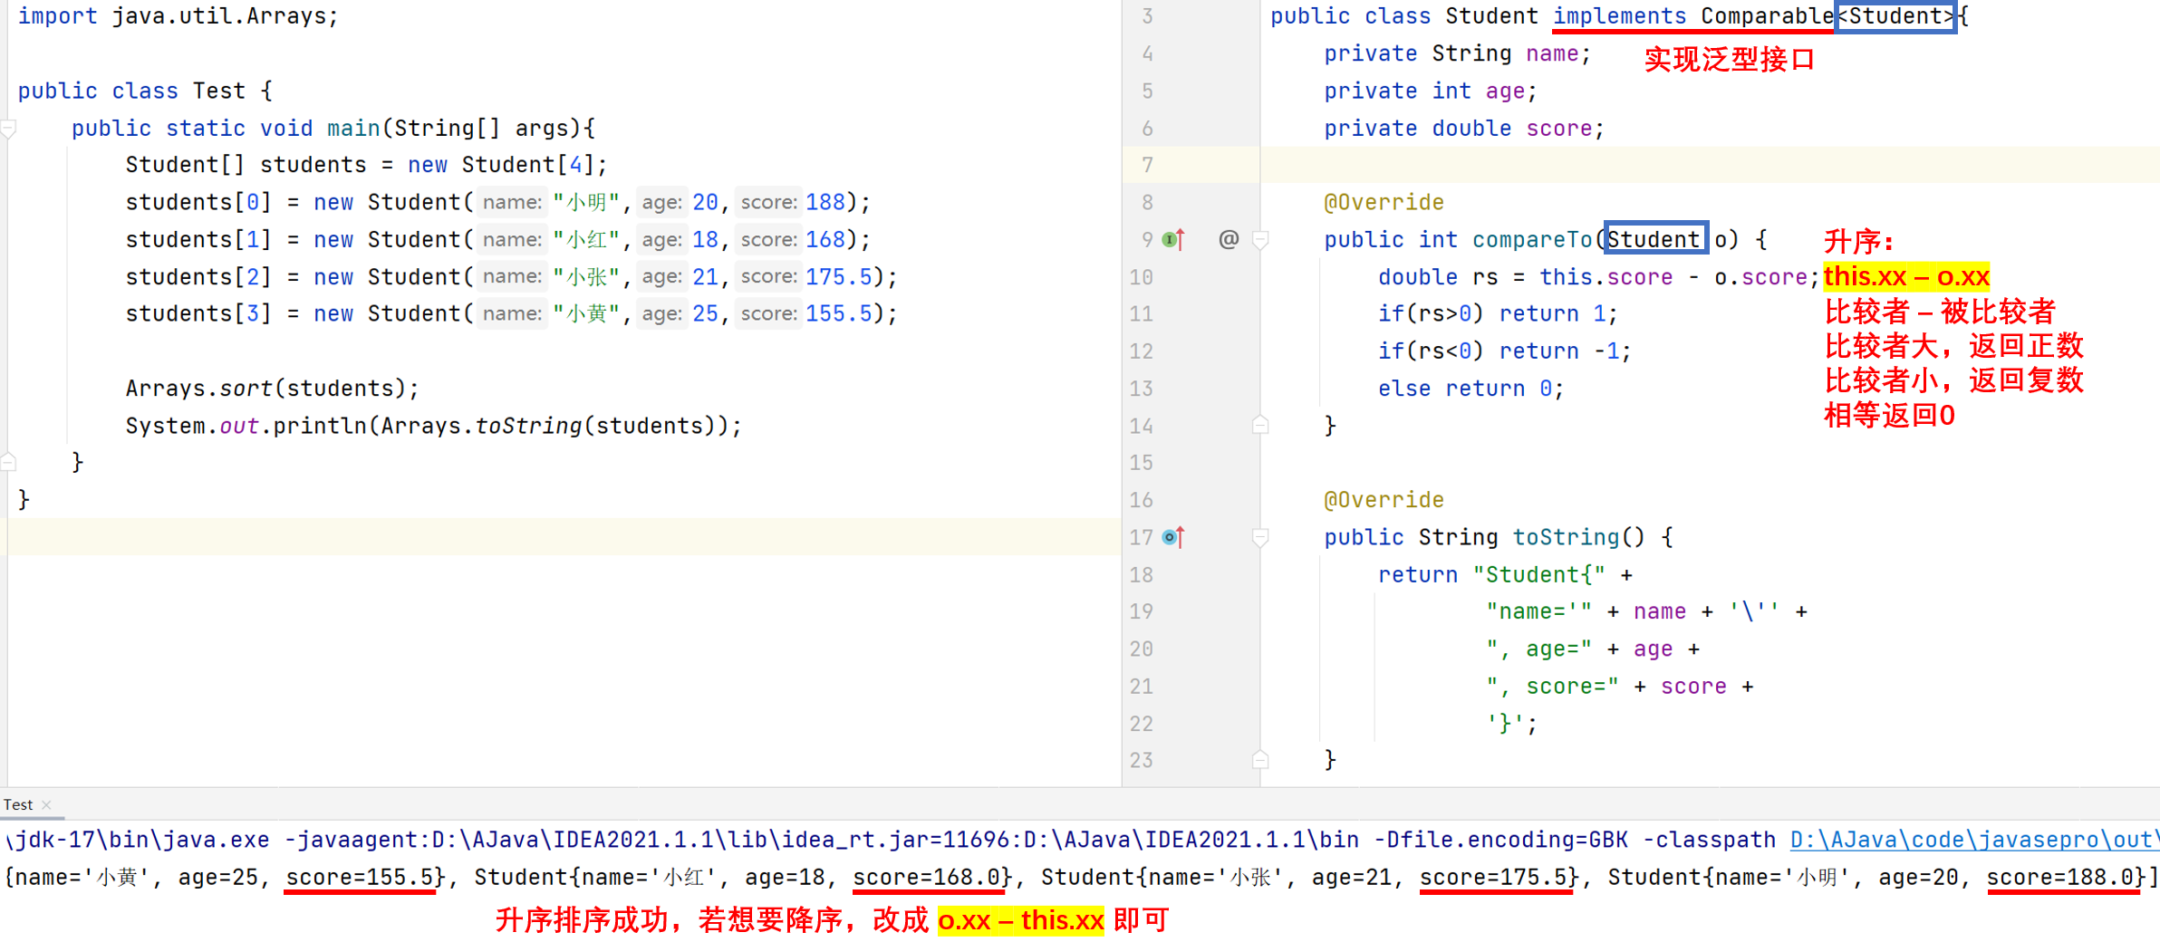The image size is (2160, 942).
Task: Click line number 3 in the gutter
Action: tap(1147, 16)
